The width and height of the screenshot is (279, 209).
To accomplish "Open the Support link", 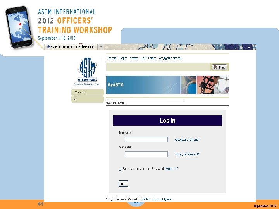I will tap(123, 58).
